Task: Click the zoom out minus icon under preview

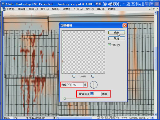Action: [x=74, y=76]
